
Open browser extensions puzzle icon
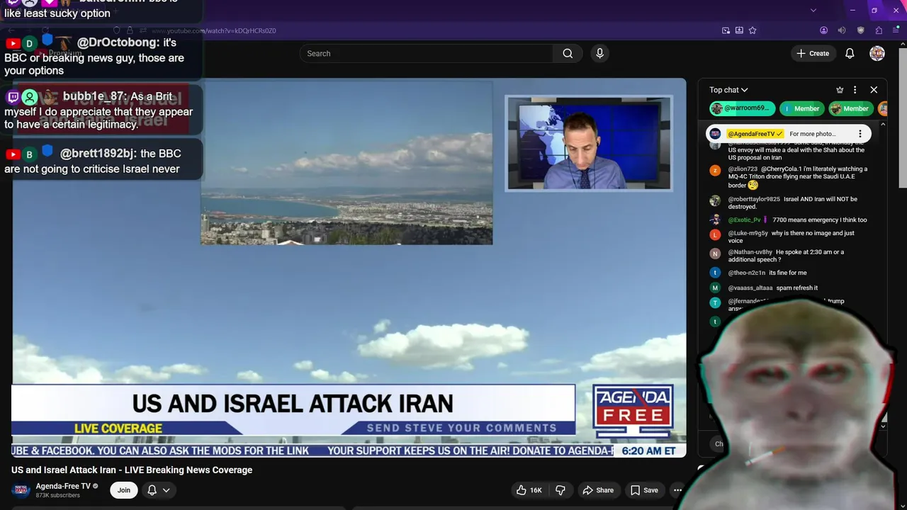click(879, 30)
